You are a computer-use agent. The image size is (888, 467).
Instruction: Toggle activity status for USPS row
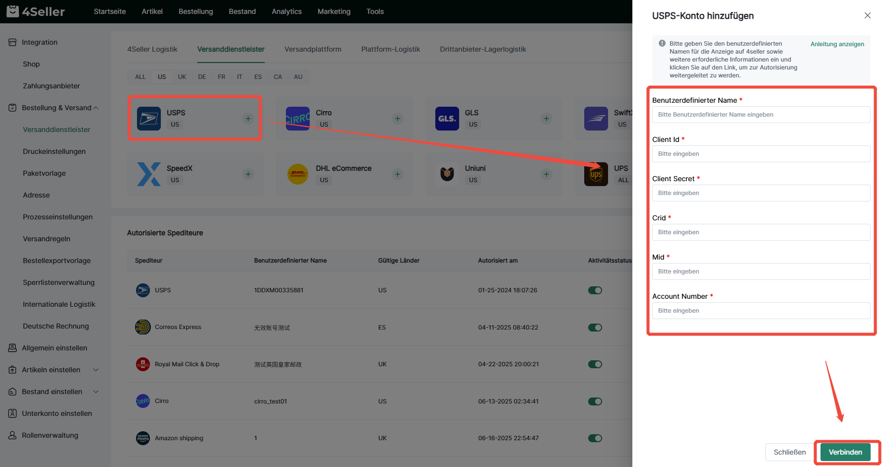pyautogui.click(x=595, y=290)
